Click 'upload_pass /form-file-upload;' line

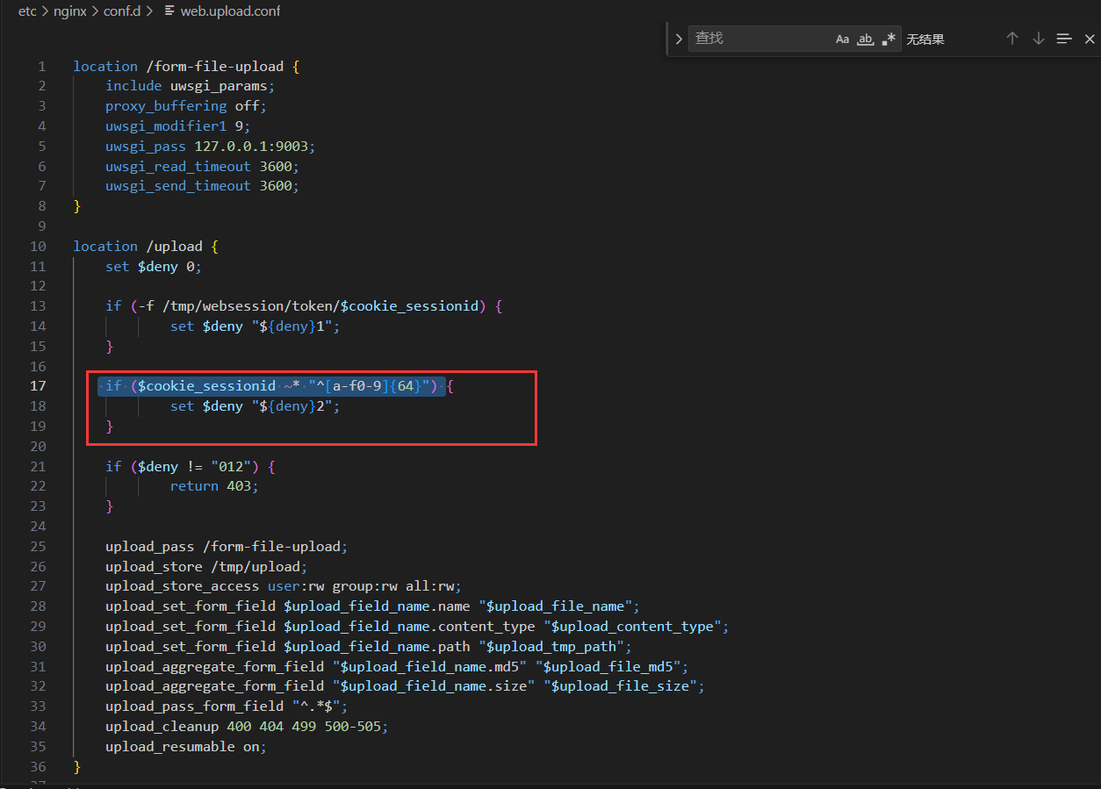[227, 547]
